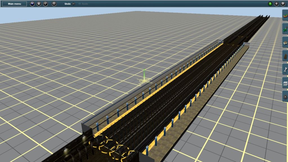Click the round T-shaped toolbar icon
Image resolution: width=288 pixels, height=162 pixels.
click(45, 4)
